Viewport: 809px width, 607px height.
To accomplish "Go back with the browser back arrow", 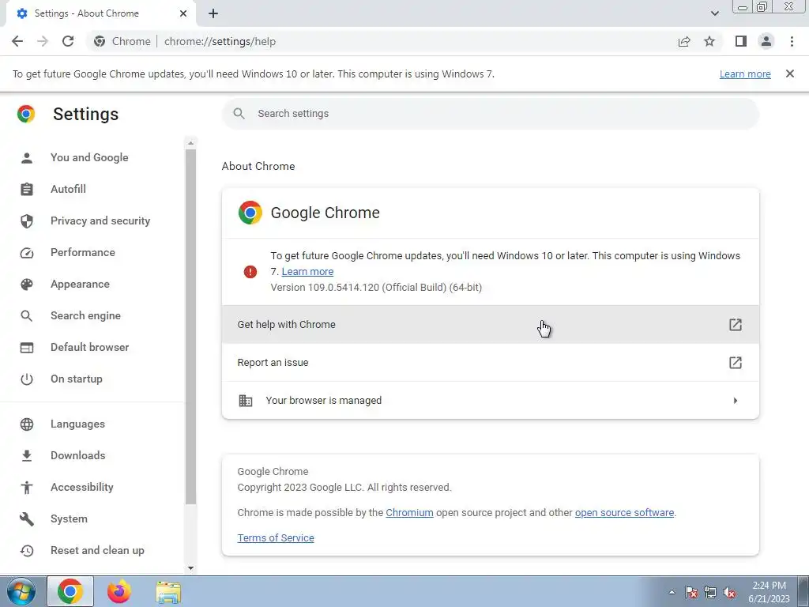I will click(x=17, y=41).
